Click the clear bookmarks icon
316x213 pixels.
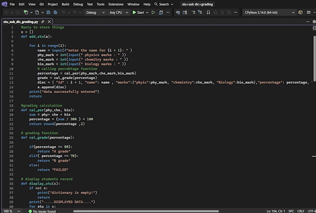229,13
